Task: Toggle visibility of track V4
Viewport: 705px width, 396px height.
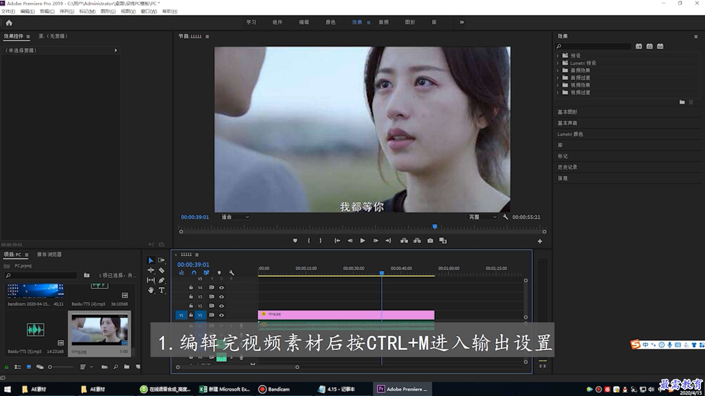Action: pos(221,287)
